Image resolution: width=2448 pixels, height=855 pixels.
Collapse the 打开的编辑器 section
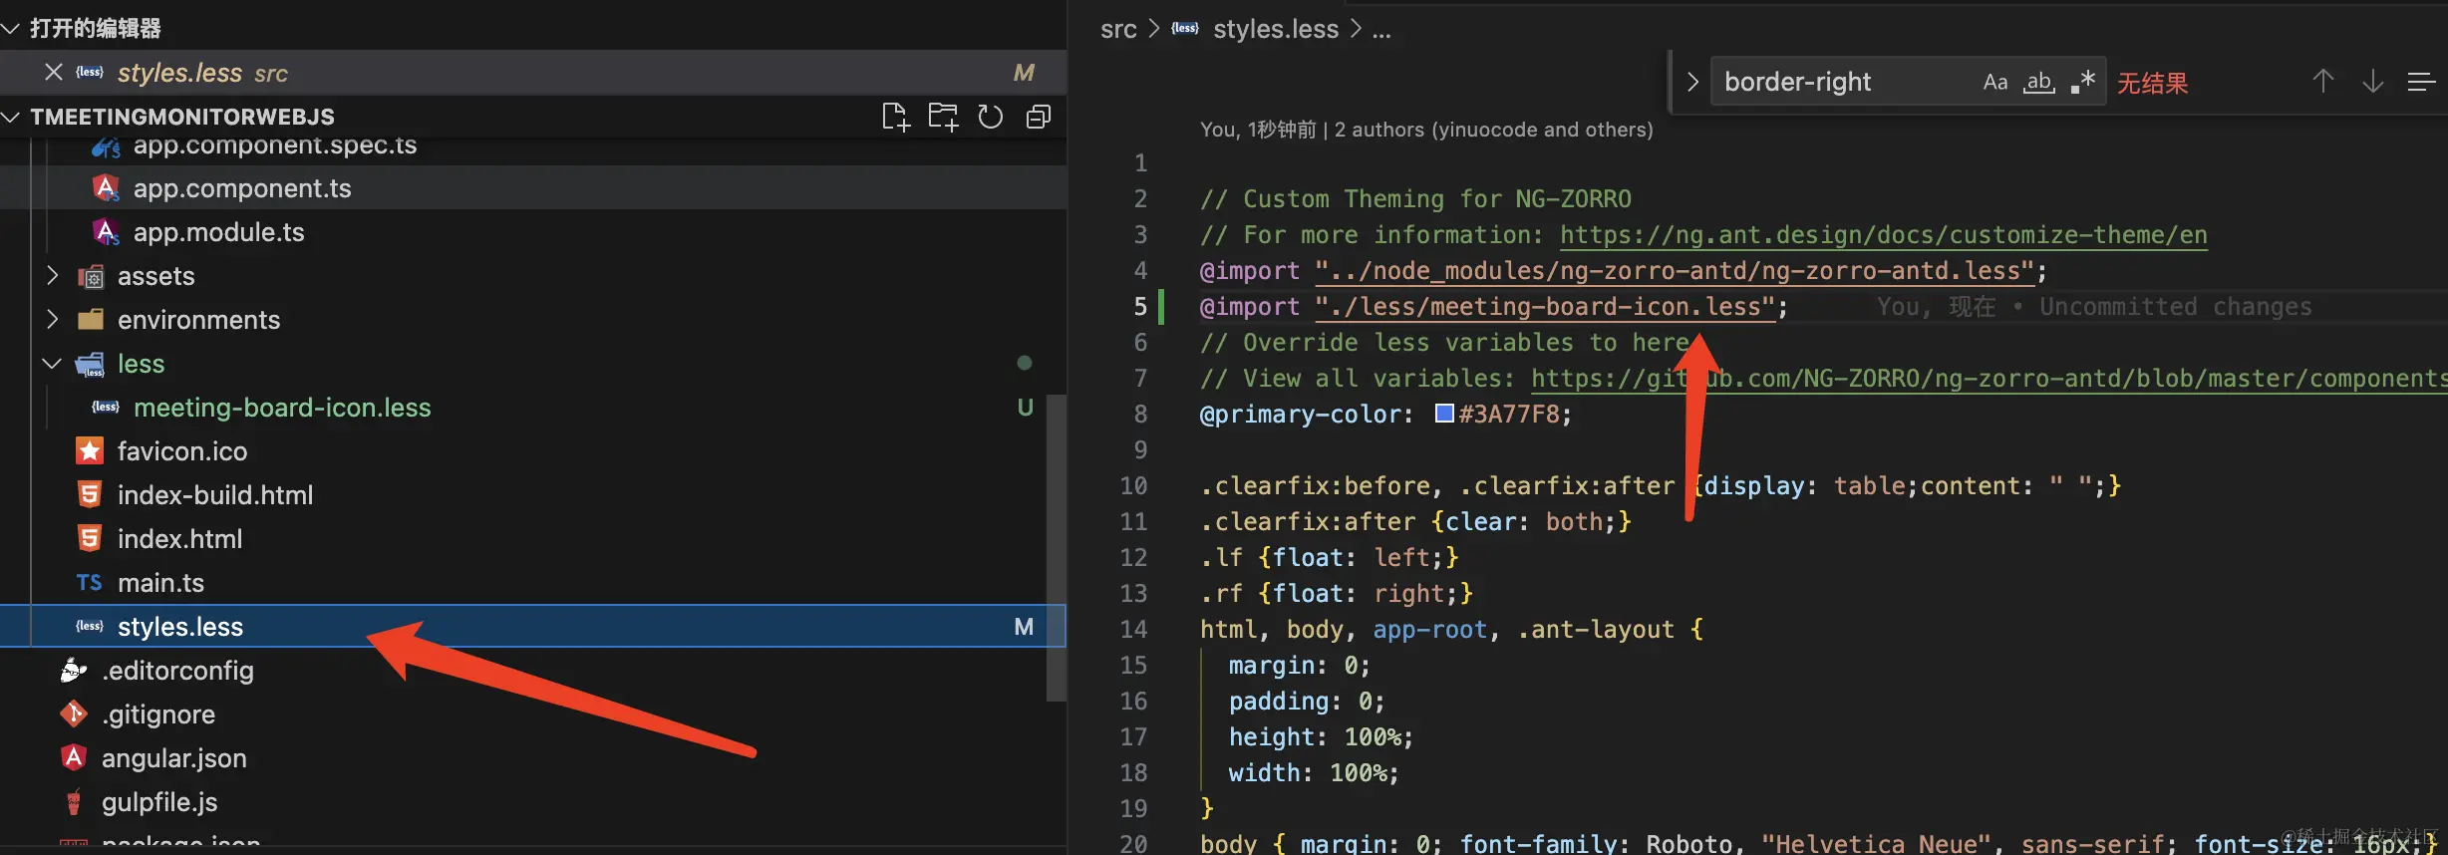point(10,28)
